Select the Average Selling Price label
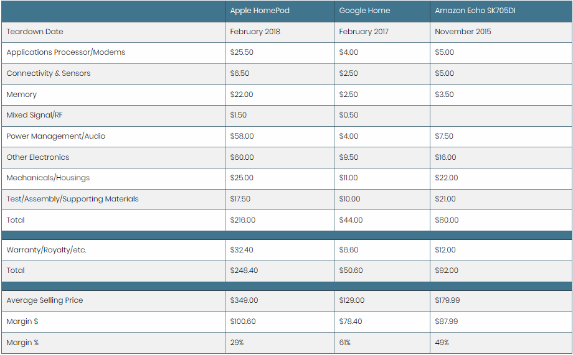573x355 pixels. (x=45, y=300)
